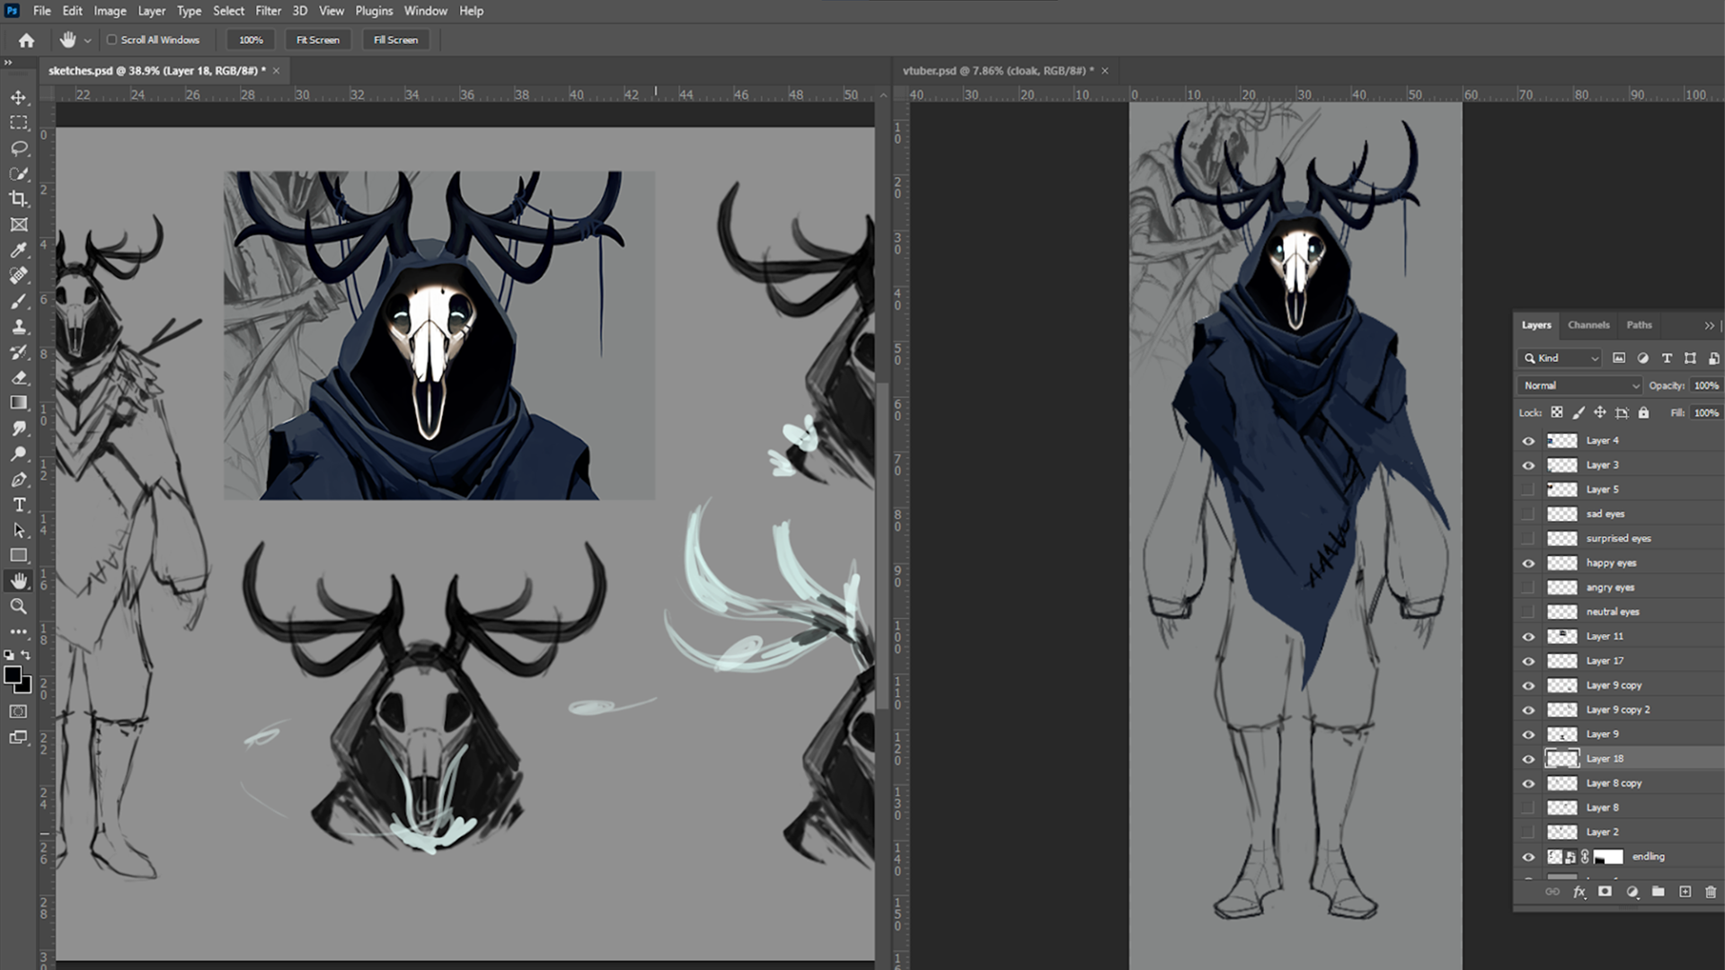Delete the selected layer
This screenshot has height=970, width=1725.
click(1711, 892)
